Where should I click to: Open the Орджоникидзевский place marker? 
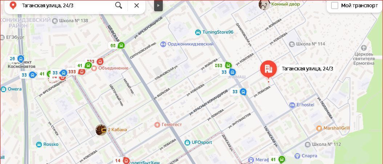(x=163, y=44)
